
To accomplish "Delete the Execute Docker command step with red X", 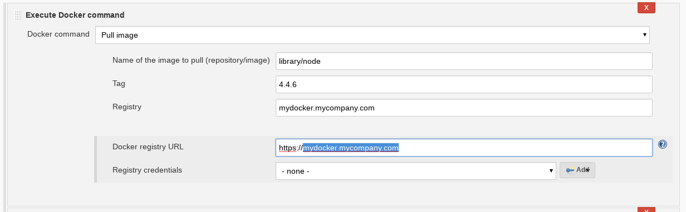I will tap(646, 7).
